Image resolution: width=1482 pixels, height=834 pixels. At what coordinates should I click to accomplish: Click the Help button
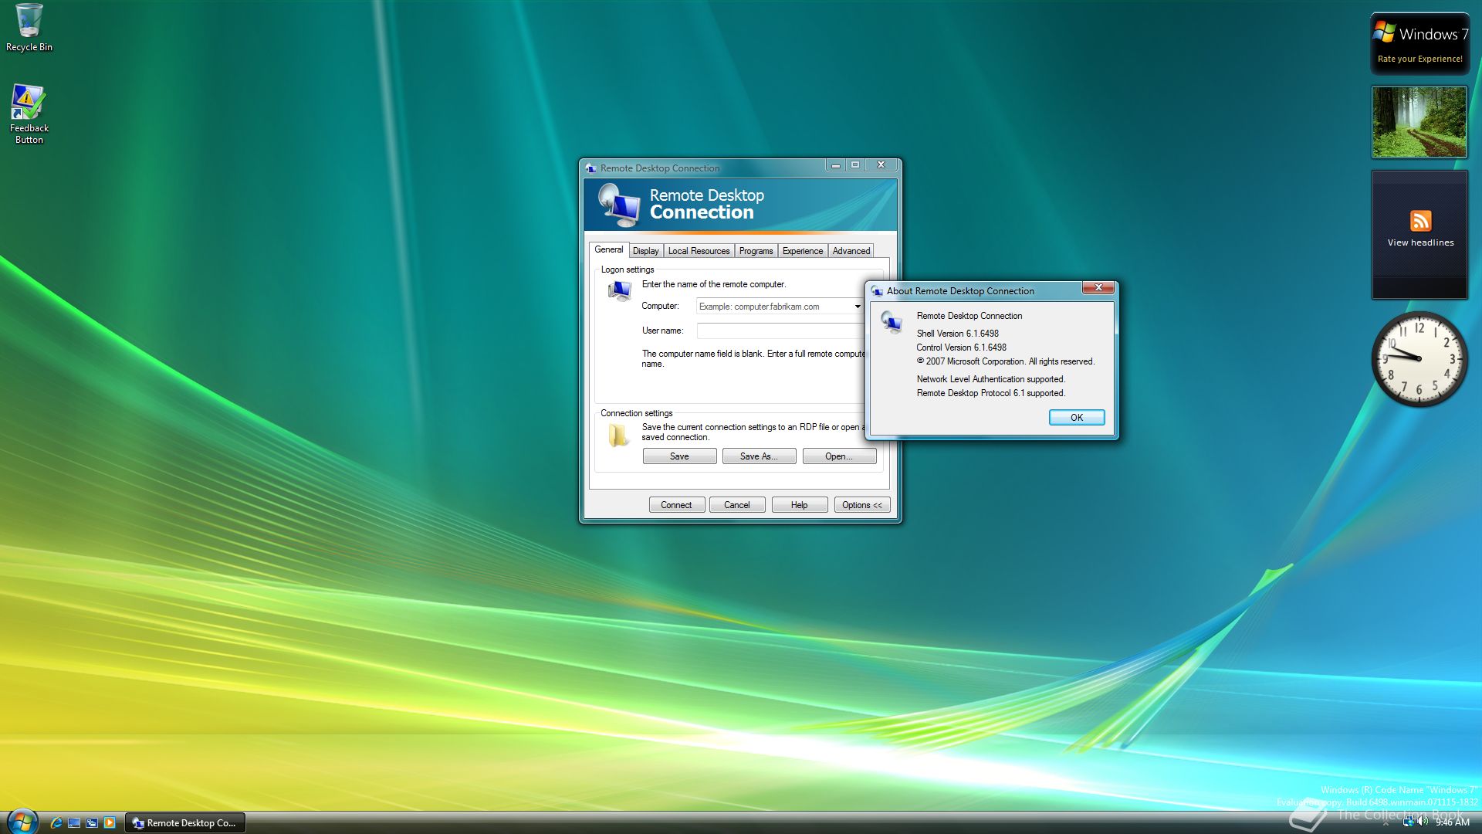tap(800, 505)
